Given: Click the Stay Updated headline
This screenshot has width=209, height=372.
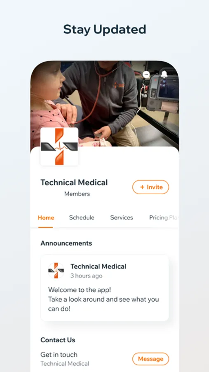Looking at the screenshot, I should coord(105,29).
